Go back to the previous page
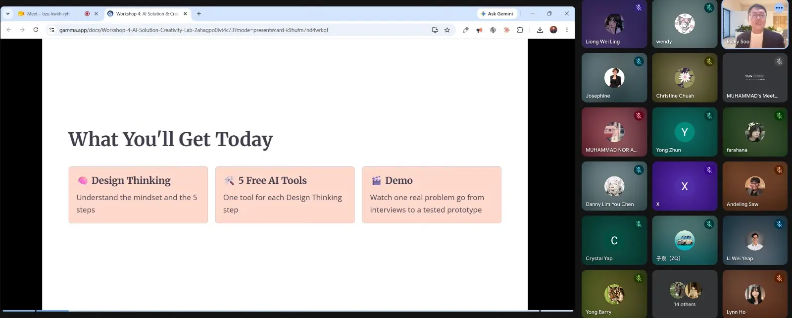This screenshot has height=318, width=792. 9,30
